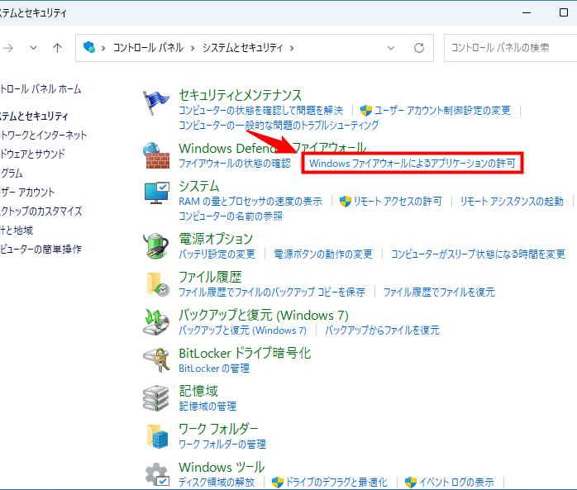Open イベント ログの表示 link

pyautogui.click(x=456, y=482)
